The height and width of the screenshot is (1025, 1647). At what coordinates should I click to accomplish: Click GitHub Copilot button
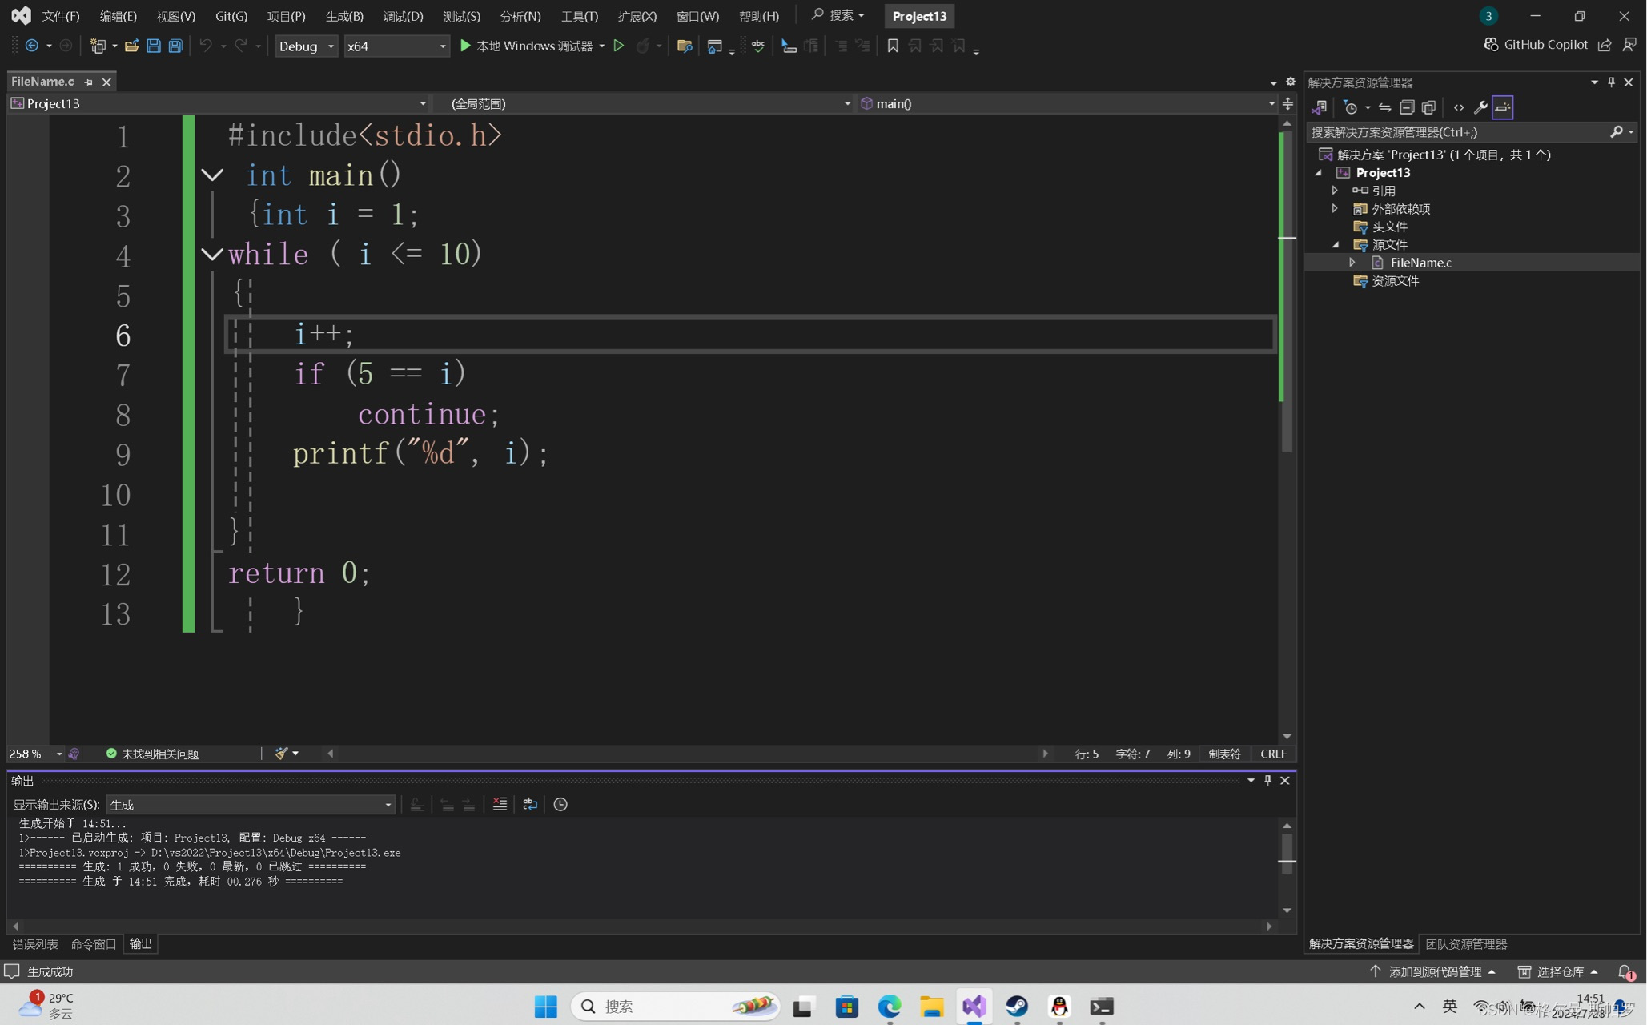(1536, 45)
